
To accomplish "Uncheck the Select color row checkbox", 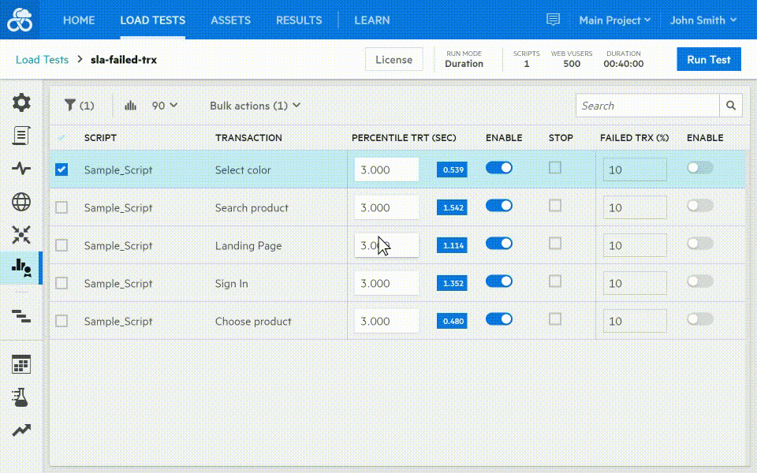I will 62,169.
